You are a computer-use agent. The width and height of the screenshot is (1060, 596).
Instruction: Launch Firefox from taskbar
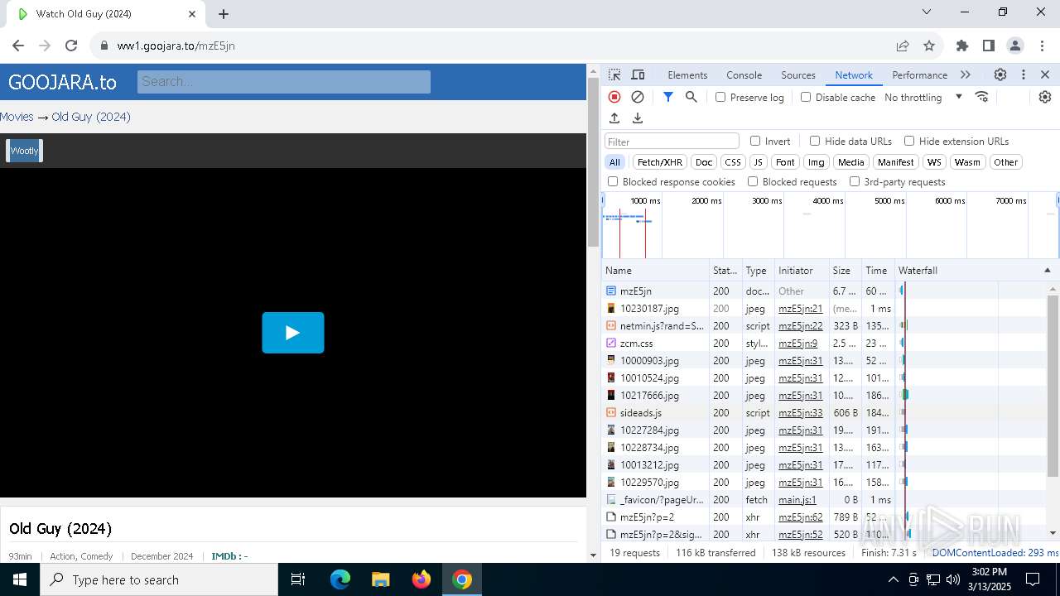[x=422, y=579]
